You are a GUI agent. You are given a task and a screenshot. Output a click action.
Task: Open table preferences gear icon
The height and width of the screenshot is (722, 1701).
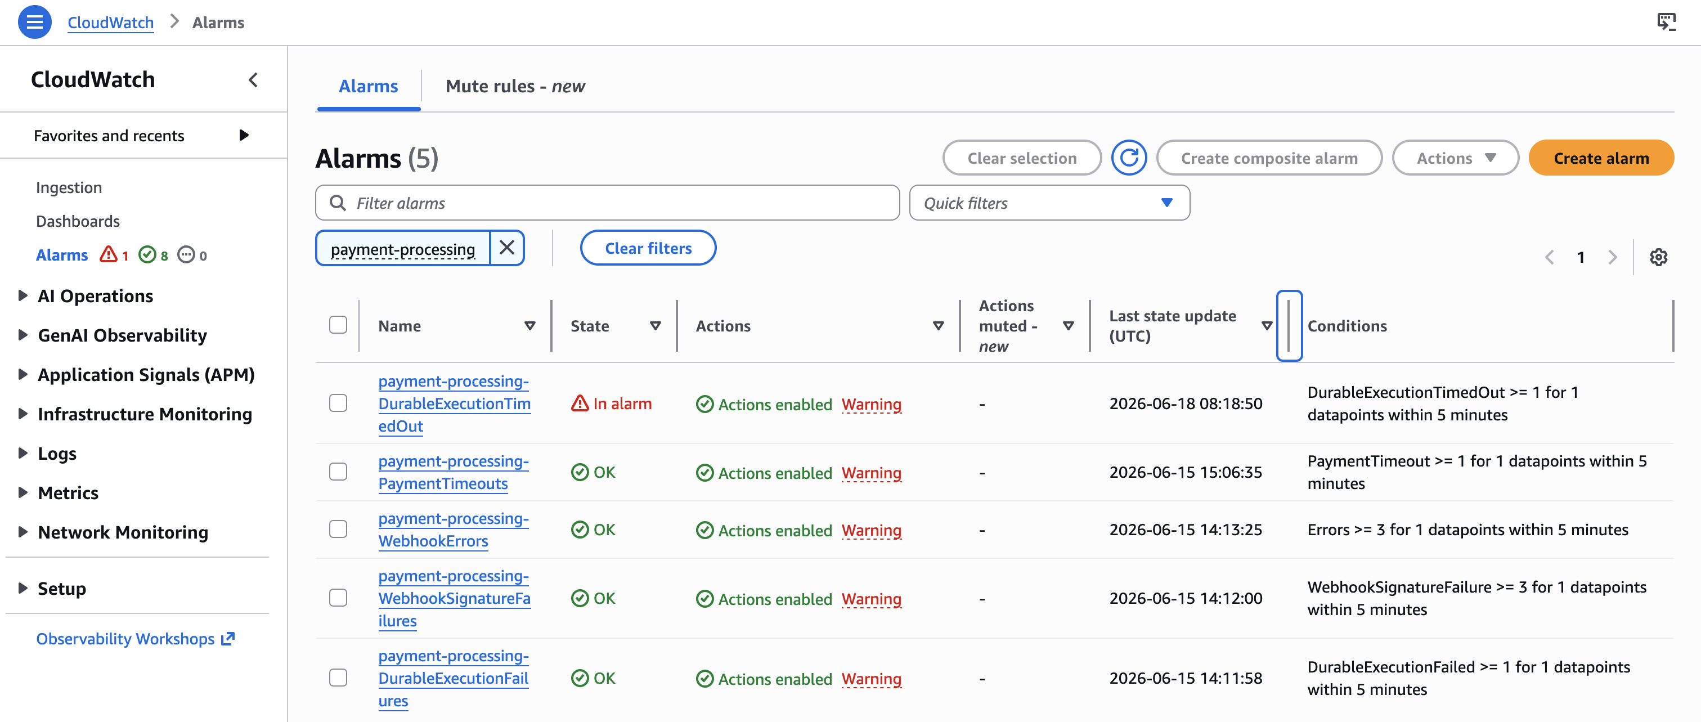point(1658,257)
